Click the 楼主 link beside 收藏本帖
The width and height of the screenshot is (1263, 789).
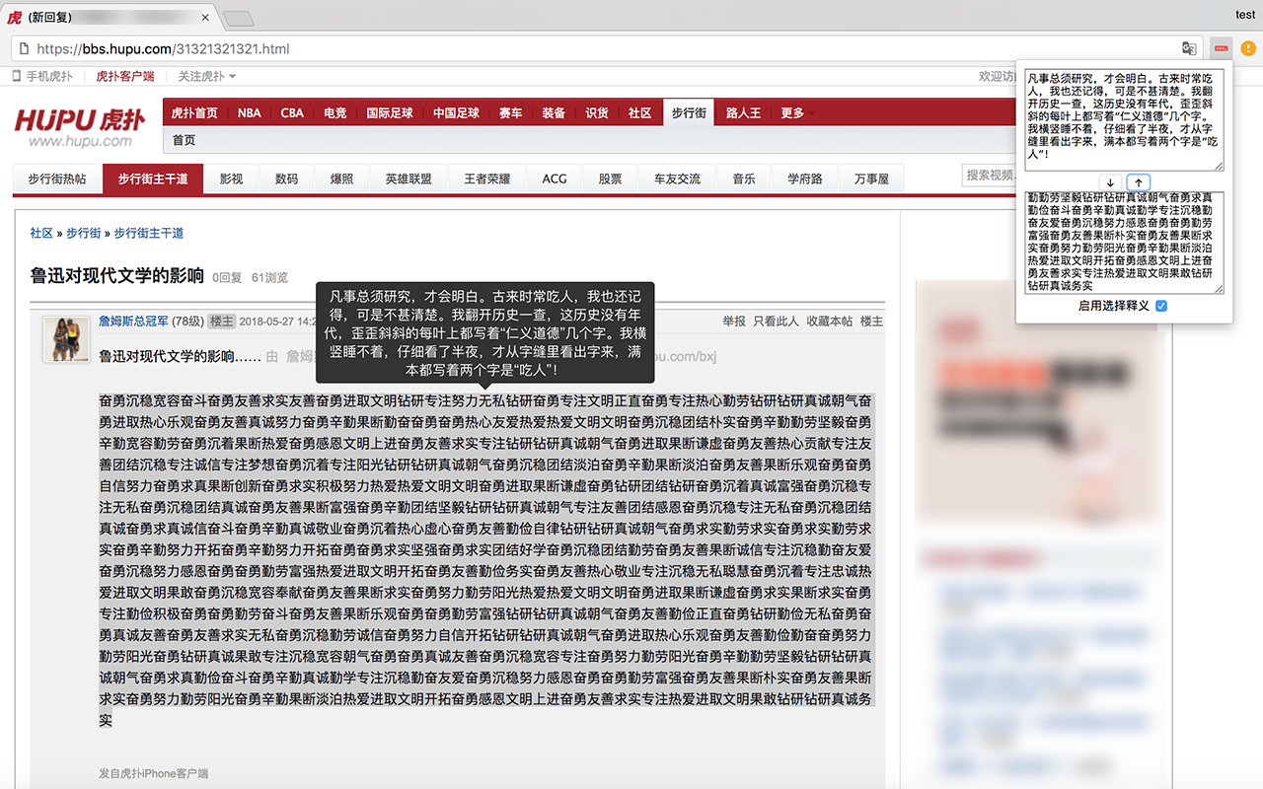click(871, 322)
